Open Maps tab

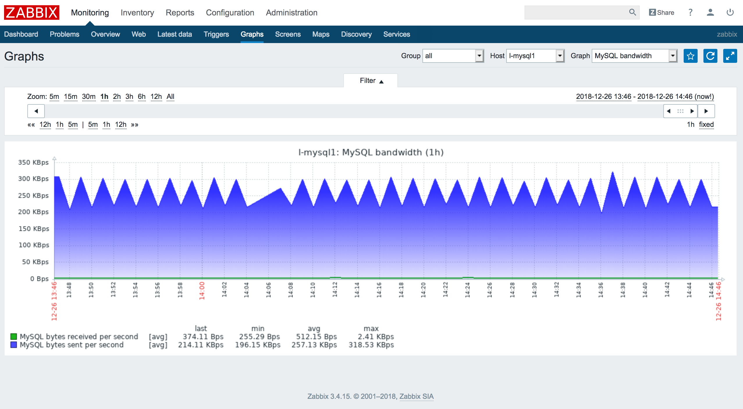tap(321, 34)
